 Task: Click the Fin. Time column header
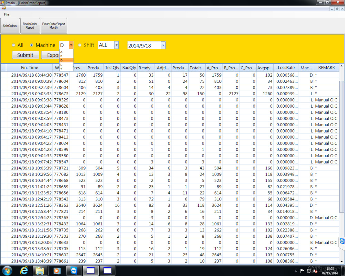[x=29, y=68]
